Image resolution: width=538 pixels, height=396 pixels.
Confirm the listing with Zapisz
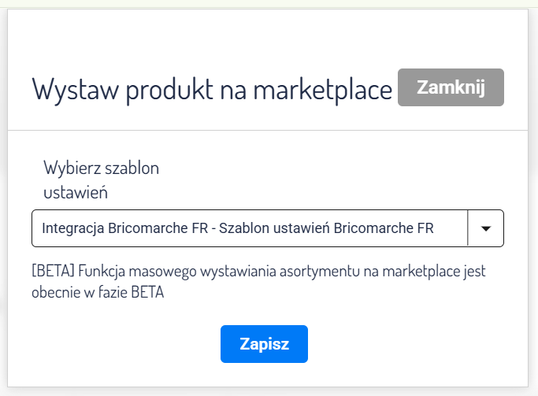264,344
